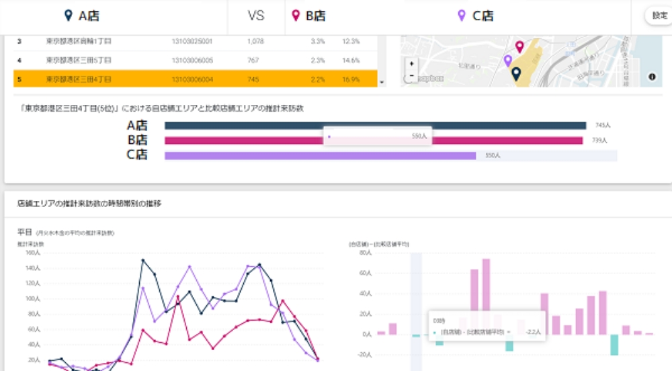Image resolution: width=672 pixels, height=371 pixels.
Task: Open the 設定 settings button
Action: [x=659, y=15]
